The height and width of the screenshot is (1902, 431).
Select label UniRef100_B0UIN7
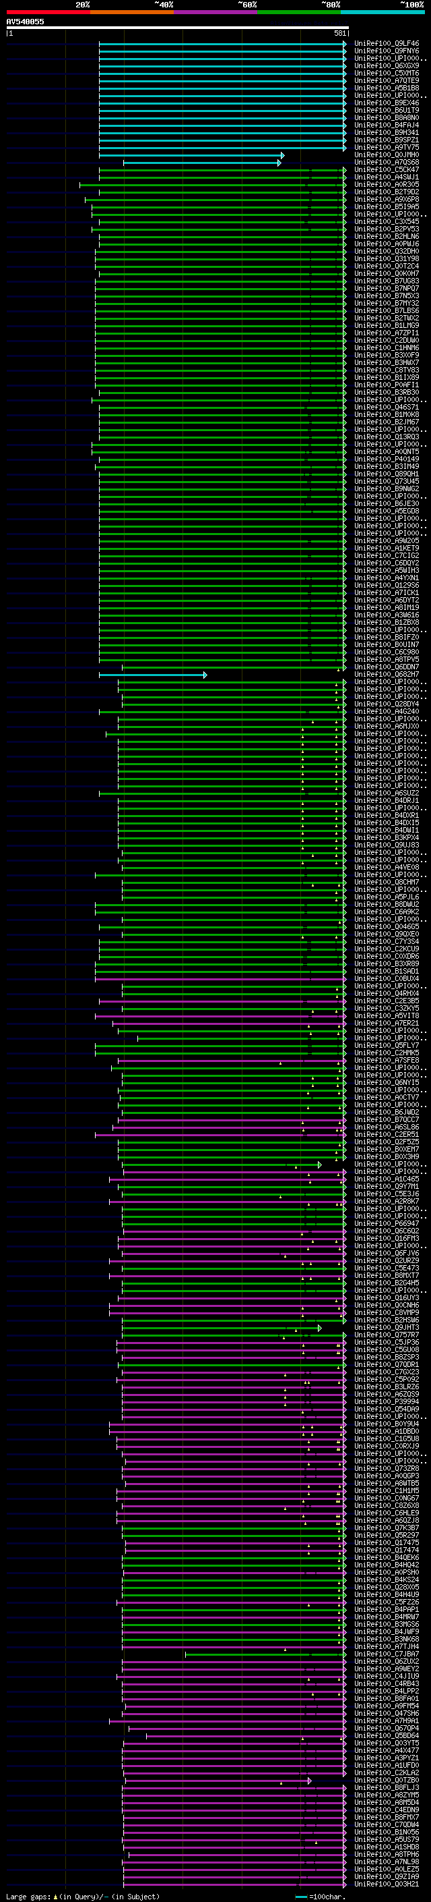click(x=386, y=644)
